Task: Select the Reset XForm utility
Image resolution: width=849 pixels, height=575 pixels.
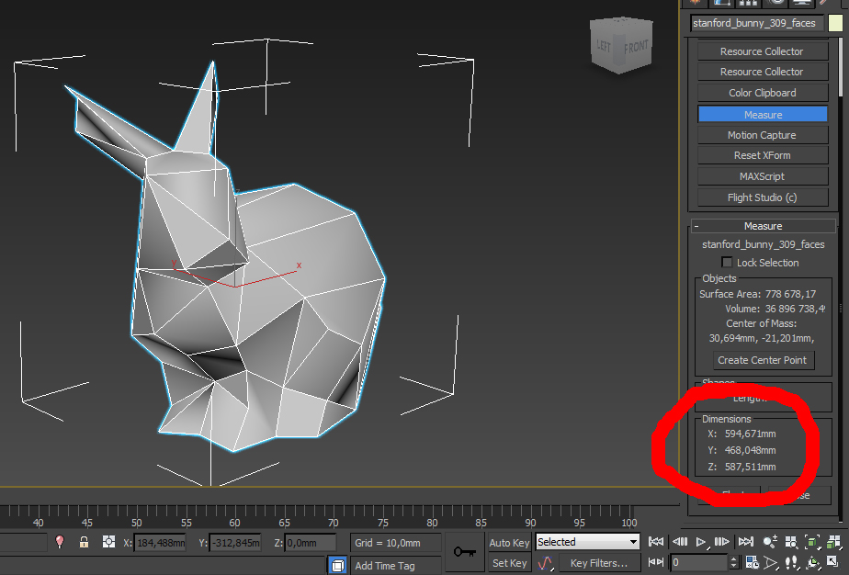Action: coord(763,155)
